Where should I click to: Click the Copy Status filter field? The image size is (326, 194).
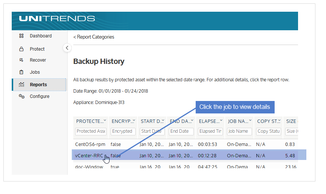269,131
